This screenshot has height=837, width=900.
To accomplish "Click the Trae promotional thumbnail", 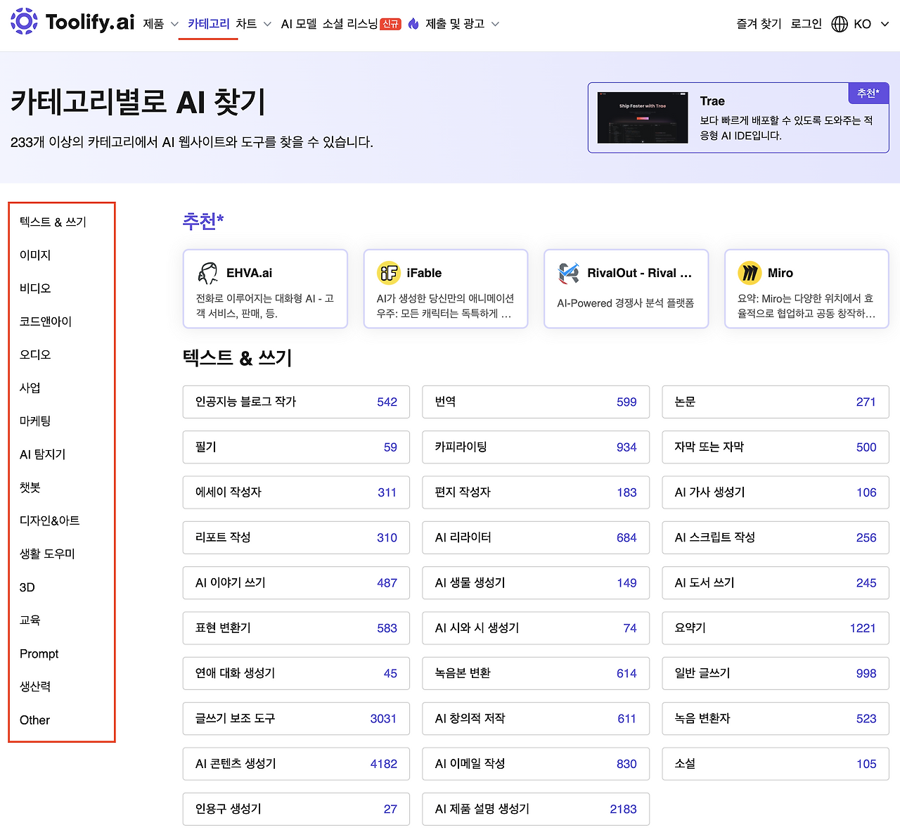I will [642, 117].
